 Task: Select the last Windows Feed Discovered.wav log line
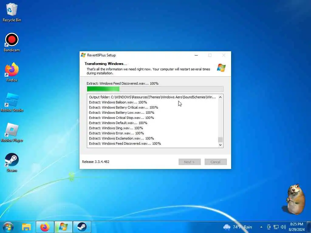click(125, 144)
